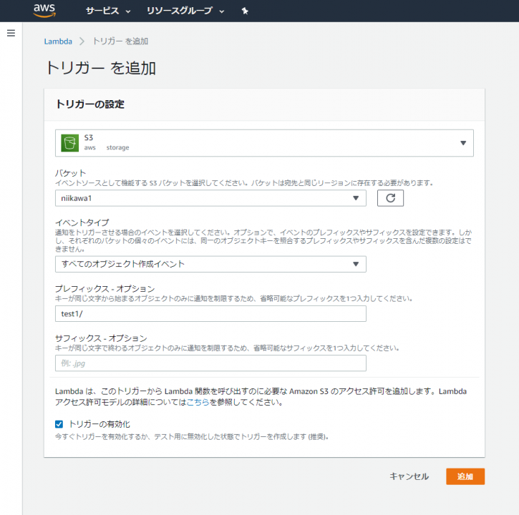This screenshot has height=515, width=519.
Task: Open the すべてのオブジェクト作成イベント dropdown
Action: click(210, 264)
